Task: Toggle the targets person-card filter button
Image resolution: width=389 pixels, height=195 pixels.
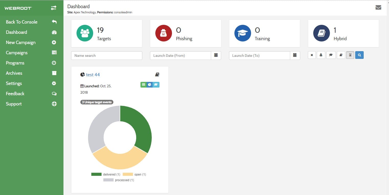Action: [x=350, y=55]
